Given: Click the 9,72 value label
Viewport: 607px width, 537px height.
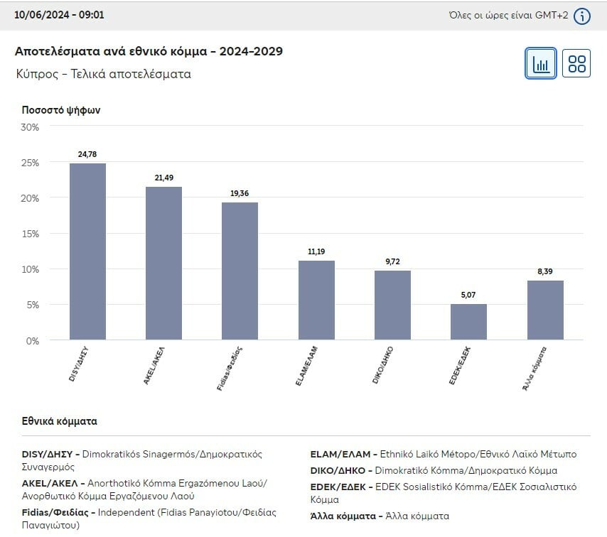Looking at the screenshot, I should pyautogui.click(x=392, y=262).
